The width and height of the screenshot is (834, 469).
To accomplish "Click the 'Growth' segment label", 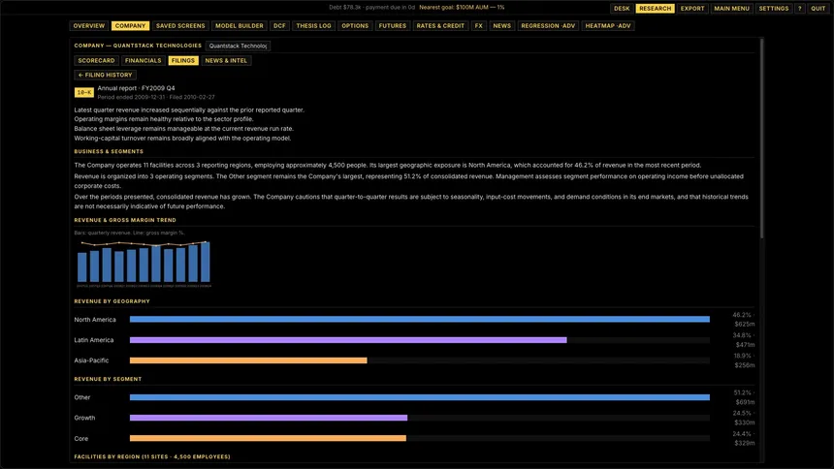I will pos(84,418).
